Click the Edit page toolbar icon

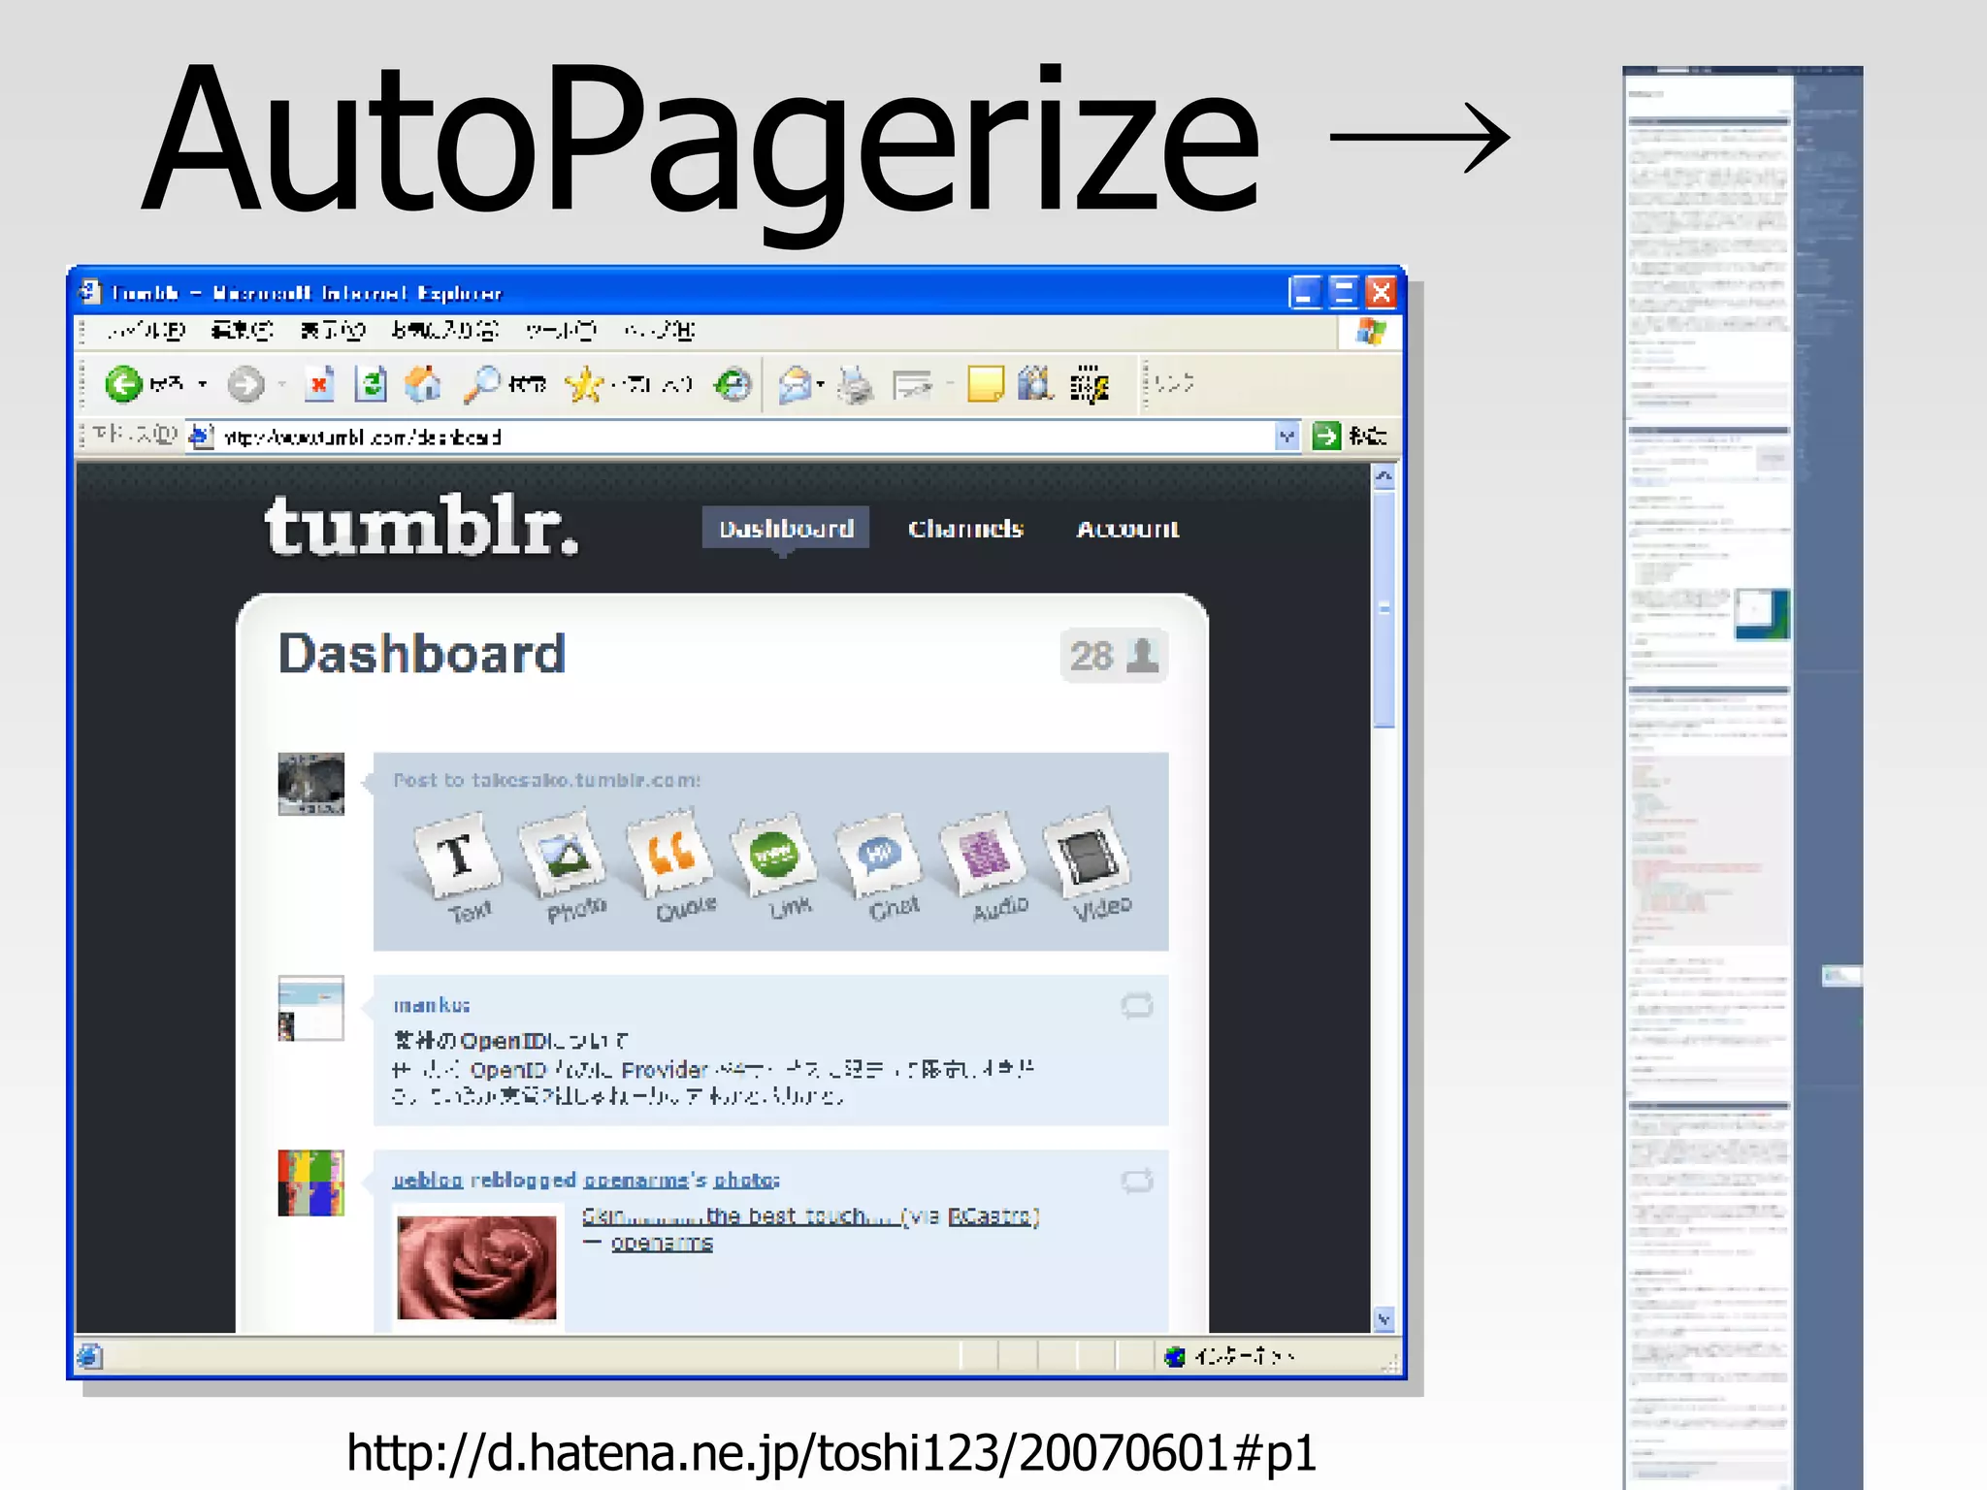912,386
